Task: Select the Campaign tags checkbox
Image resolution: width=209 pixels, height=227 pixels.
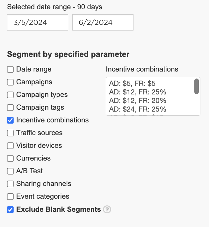Action: pos(10,107)
